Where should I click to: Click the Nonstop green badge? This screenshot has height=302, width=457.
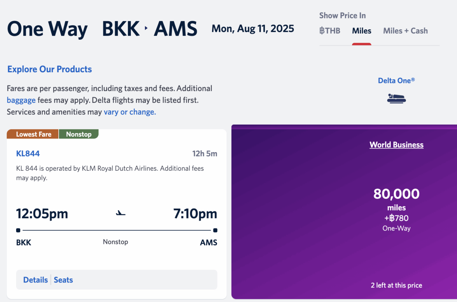pyautogui.click(x=79, y=134)
